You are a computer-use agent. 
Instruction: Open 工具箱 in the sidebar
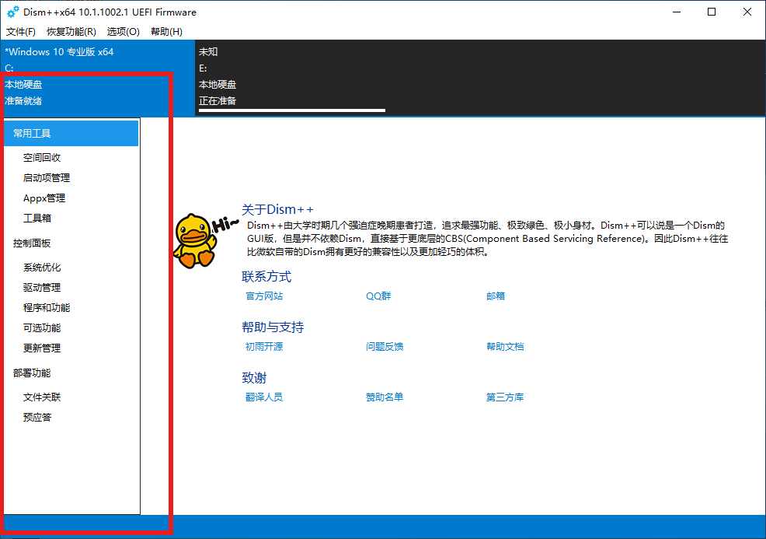(37, 218)
